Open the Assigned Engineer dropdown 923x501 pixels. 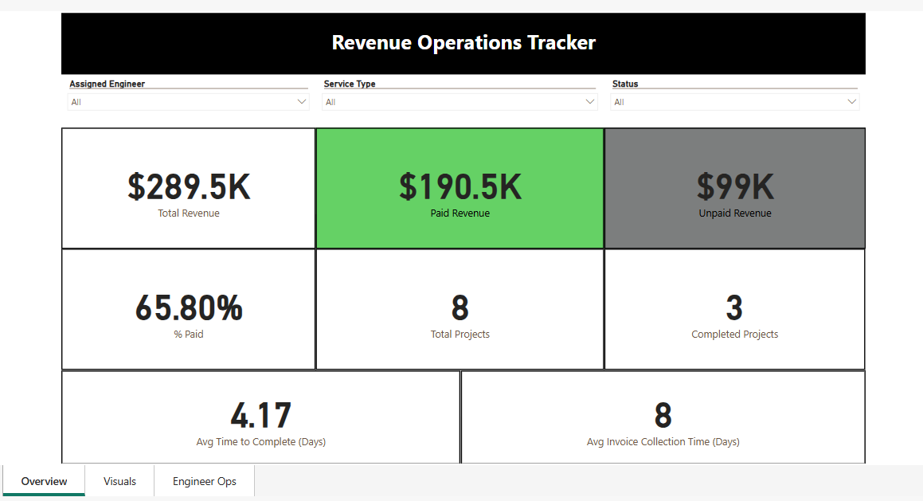tap(189, 102)
